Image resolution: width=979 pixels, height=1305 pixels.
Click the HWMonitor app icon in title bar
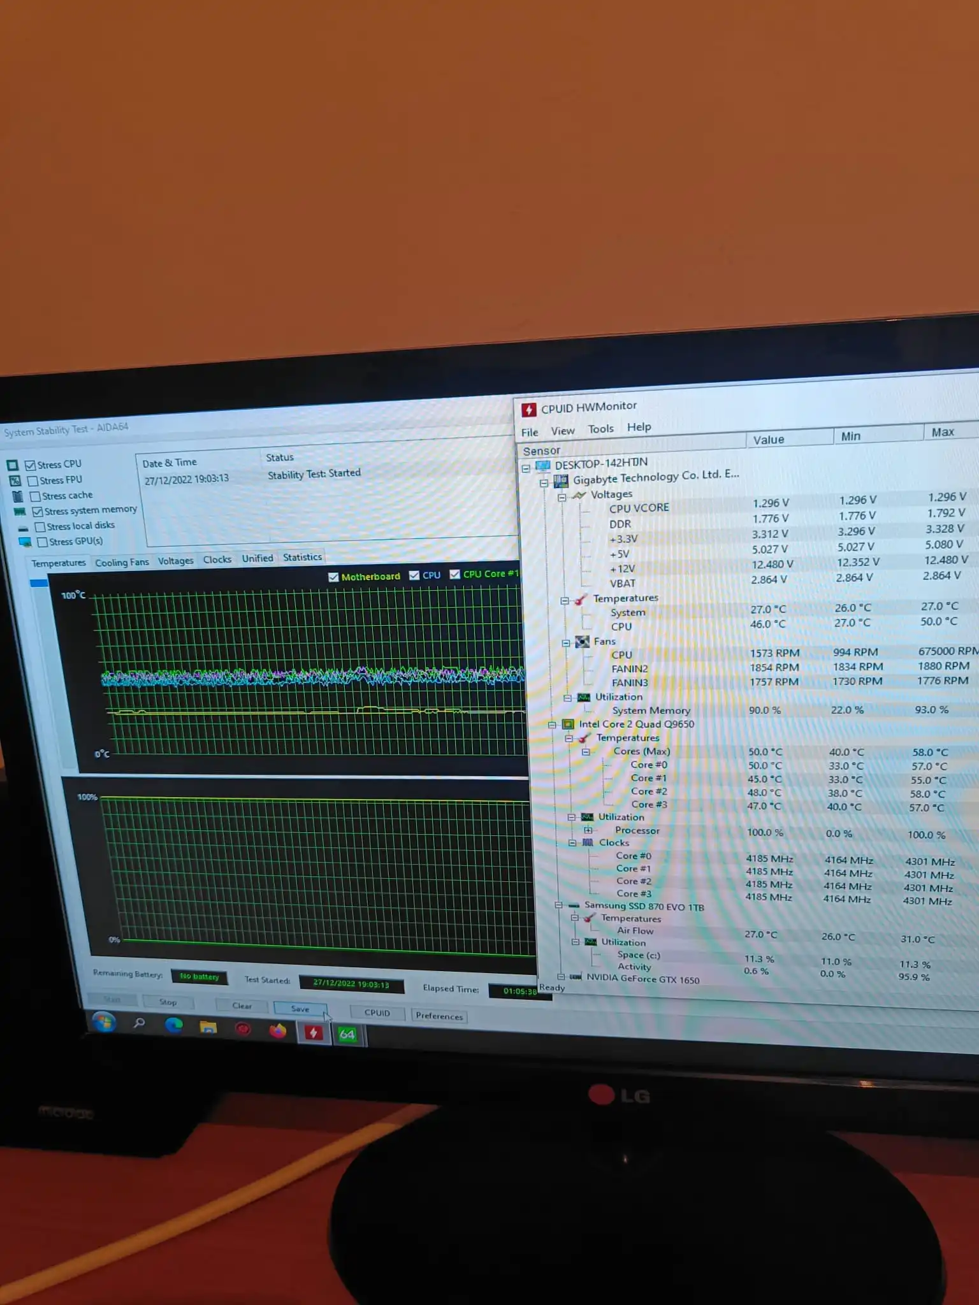coord(528,410)
